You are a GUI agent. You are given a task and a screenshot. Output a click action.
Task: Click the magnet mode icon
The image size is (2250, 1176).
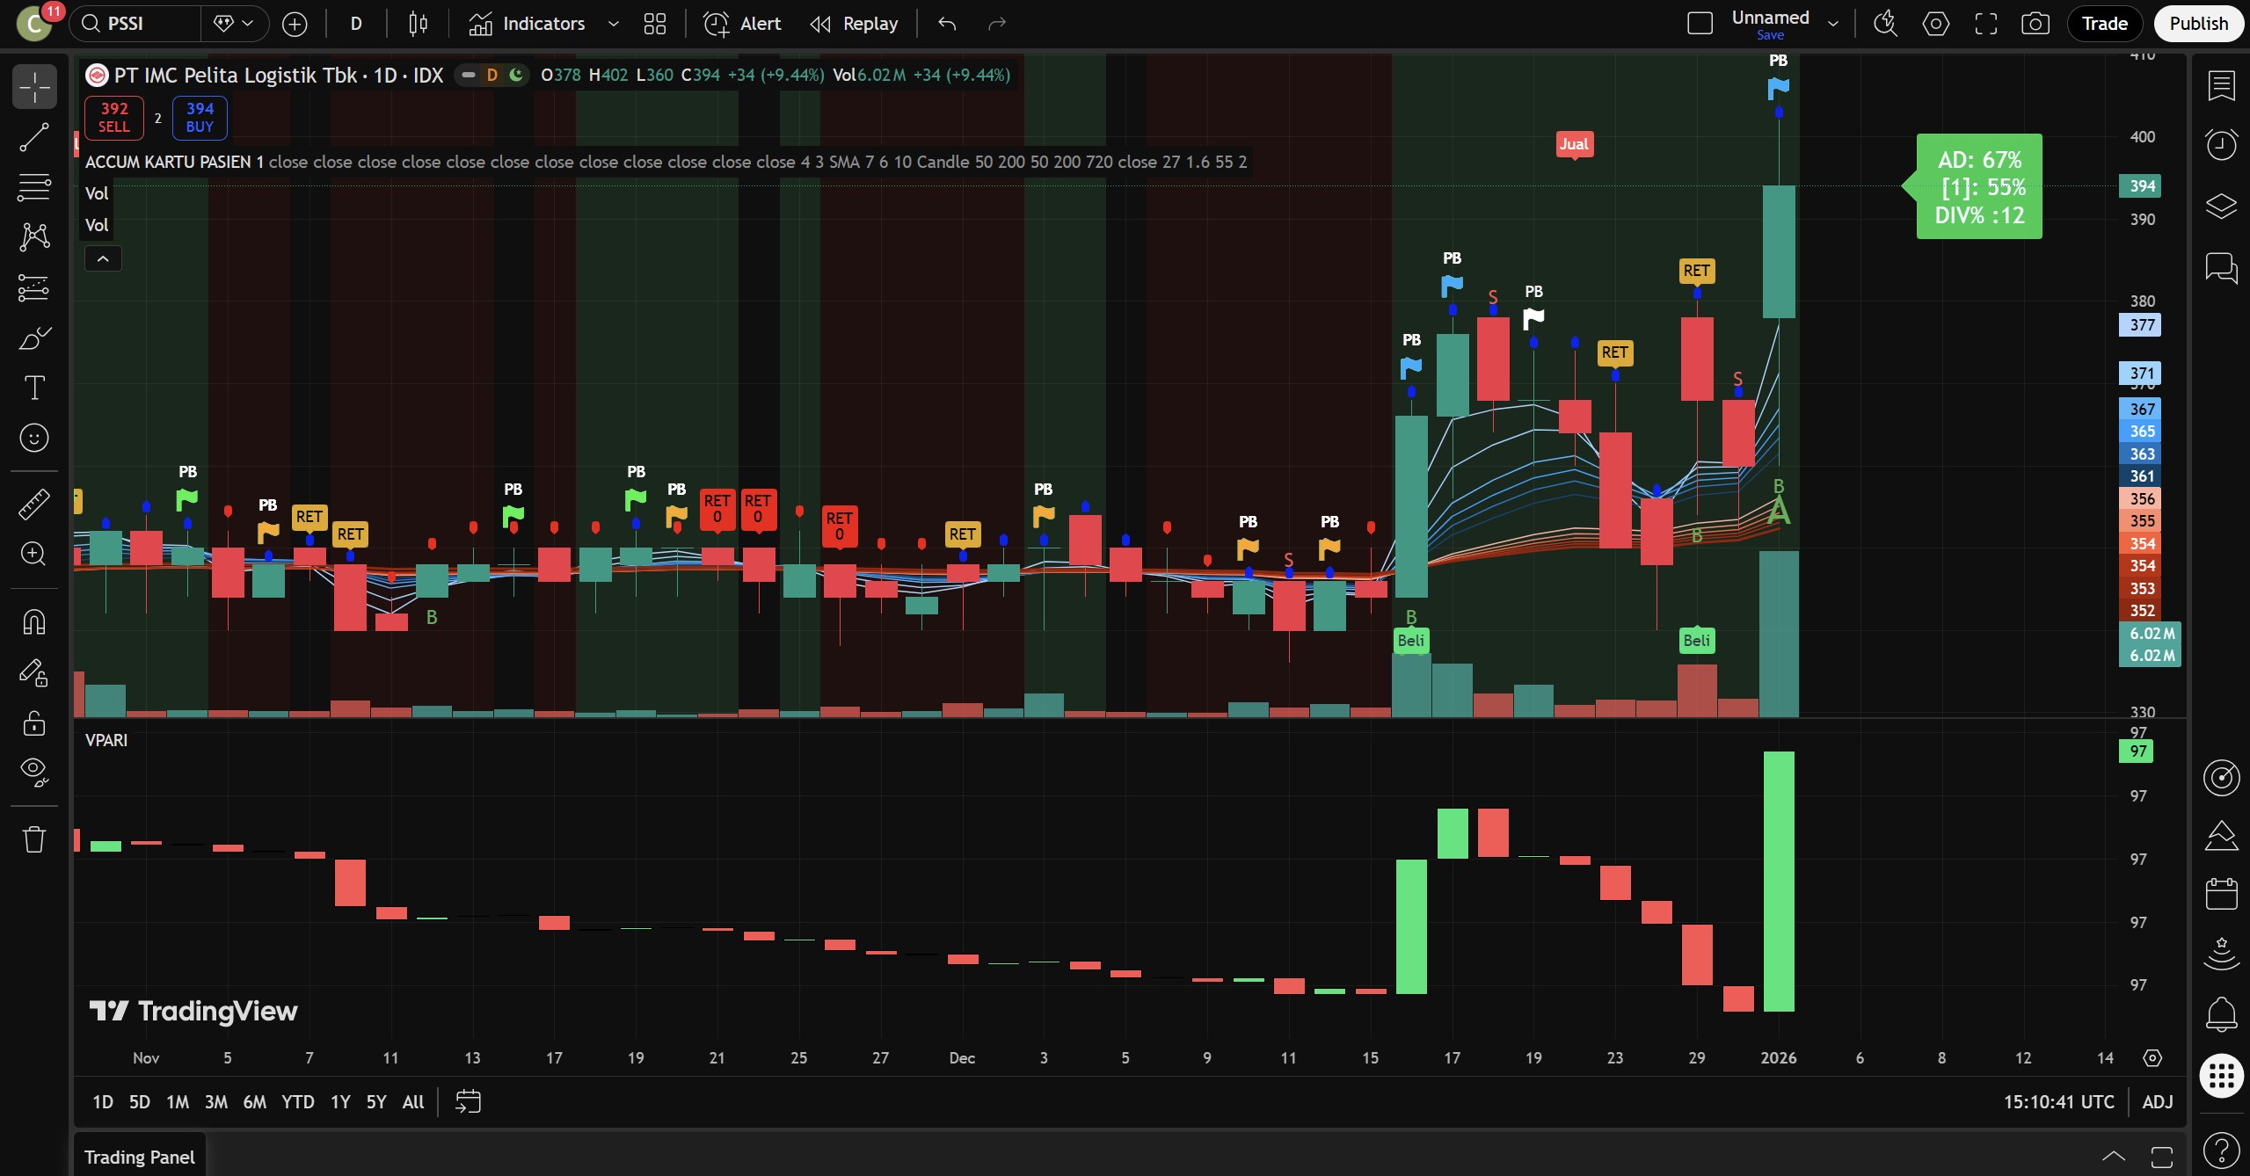(x=34, y=622)
